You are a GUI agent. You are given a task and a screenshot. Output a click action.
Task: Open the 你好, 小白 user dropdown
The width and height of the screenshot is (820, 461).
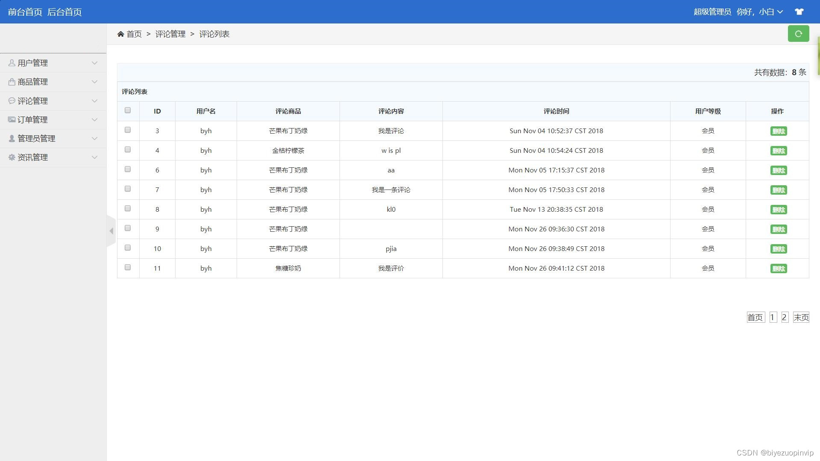point(759,12)
